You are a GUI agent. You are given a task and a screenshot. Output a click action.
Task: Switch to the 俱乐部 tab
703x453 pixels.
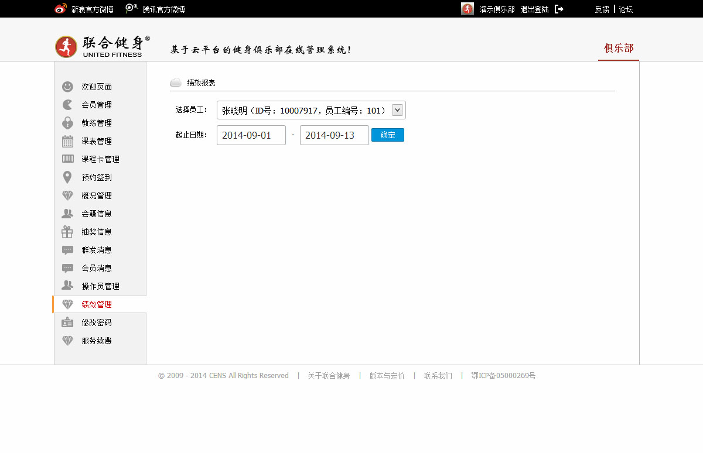coord(619,48)
